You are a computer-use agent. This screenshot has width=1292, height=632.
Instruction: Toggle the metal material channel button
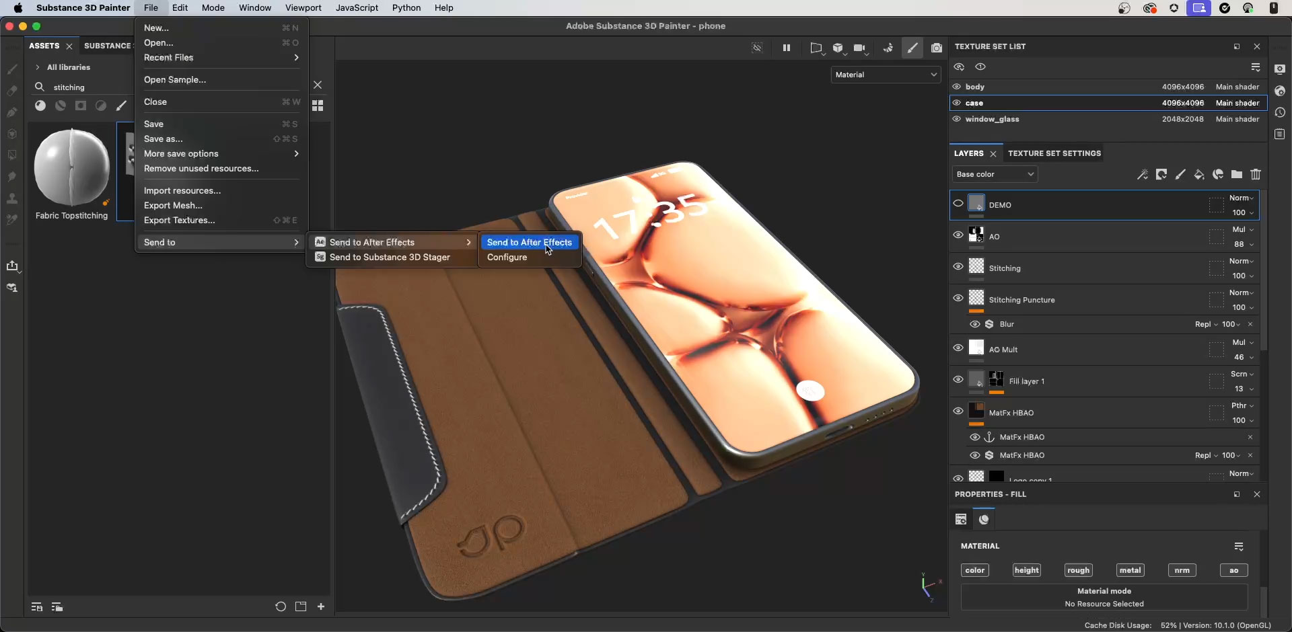point(1130,570)
